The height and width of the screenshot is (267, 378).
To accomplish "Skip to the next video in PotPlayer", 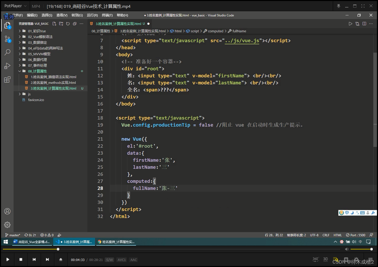I will click(x=47, y=259).
